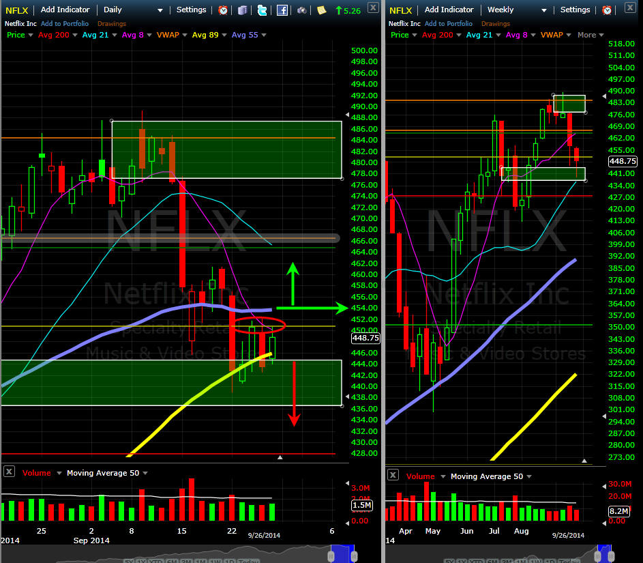Close the Volume panel on the Weekly chart
This screenshot has height=563, width=643.
(x=393, y=475)
